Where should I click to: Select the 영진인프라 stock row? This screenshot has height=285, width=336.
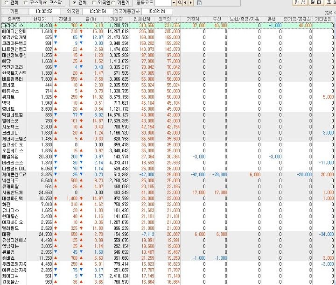point(168,67)
